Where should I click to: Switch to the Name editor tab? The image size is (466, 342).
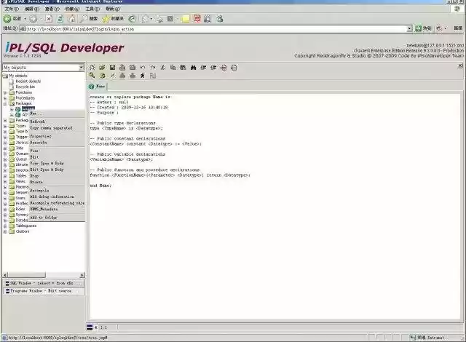click(97, 87)
